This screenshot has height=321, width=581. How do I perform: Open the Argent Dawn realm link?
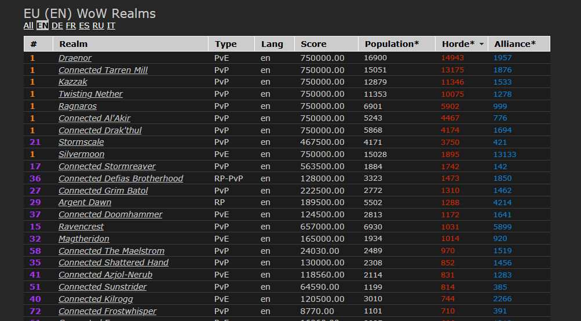tap(85, 202)
